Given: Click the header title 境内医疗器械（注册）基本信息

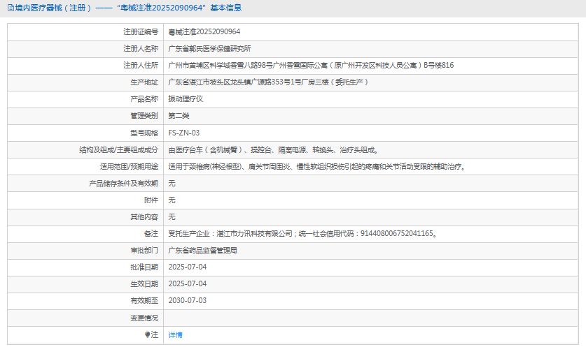Looking at the screenshot, I should coord(128,8).
